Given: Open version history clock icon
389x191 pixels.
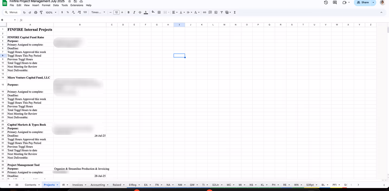Looking at the screenshot, I should [x=326, y=2].
